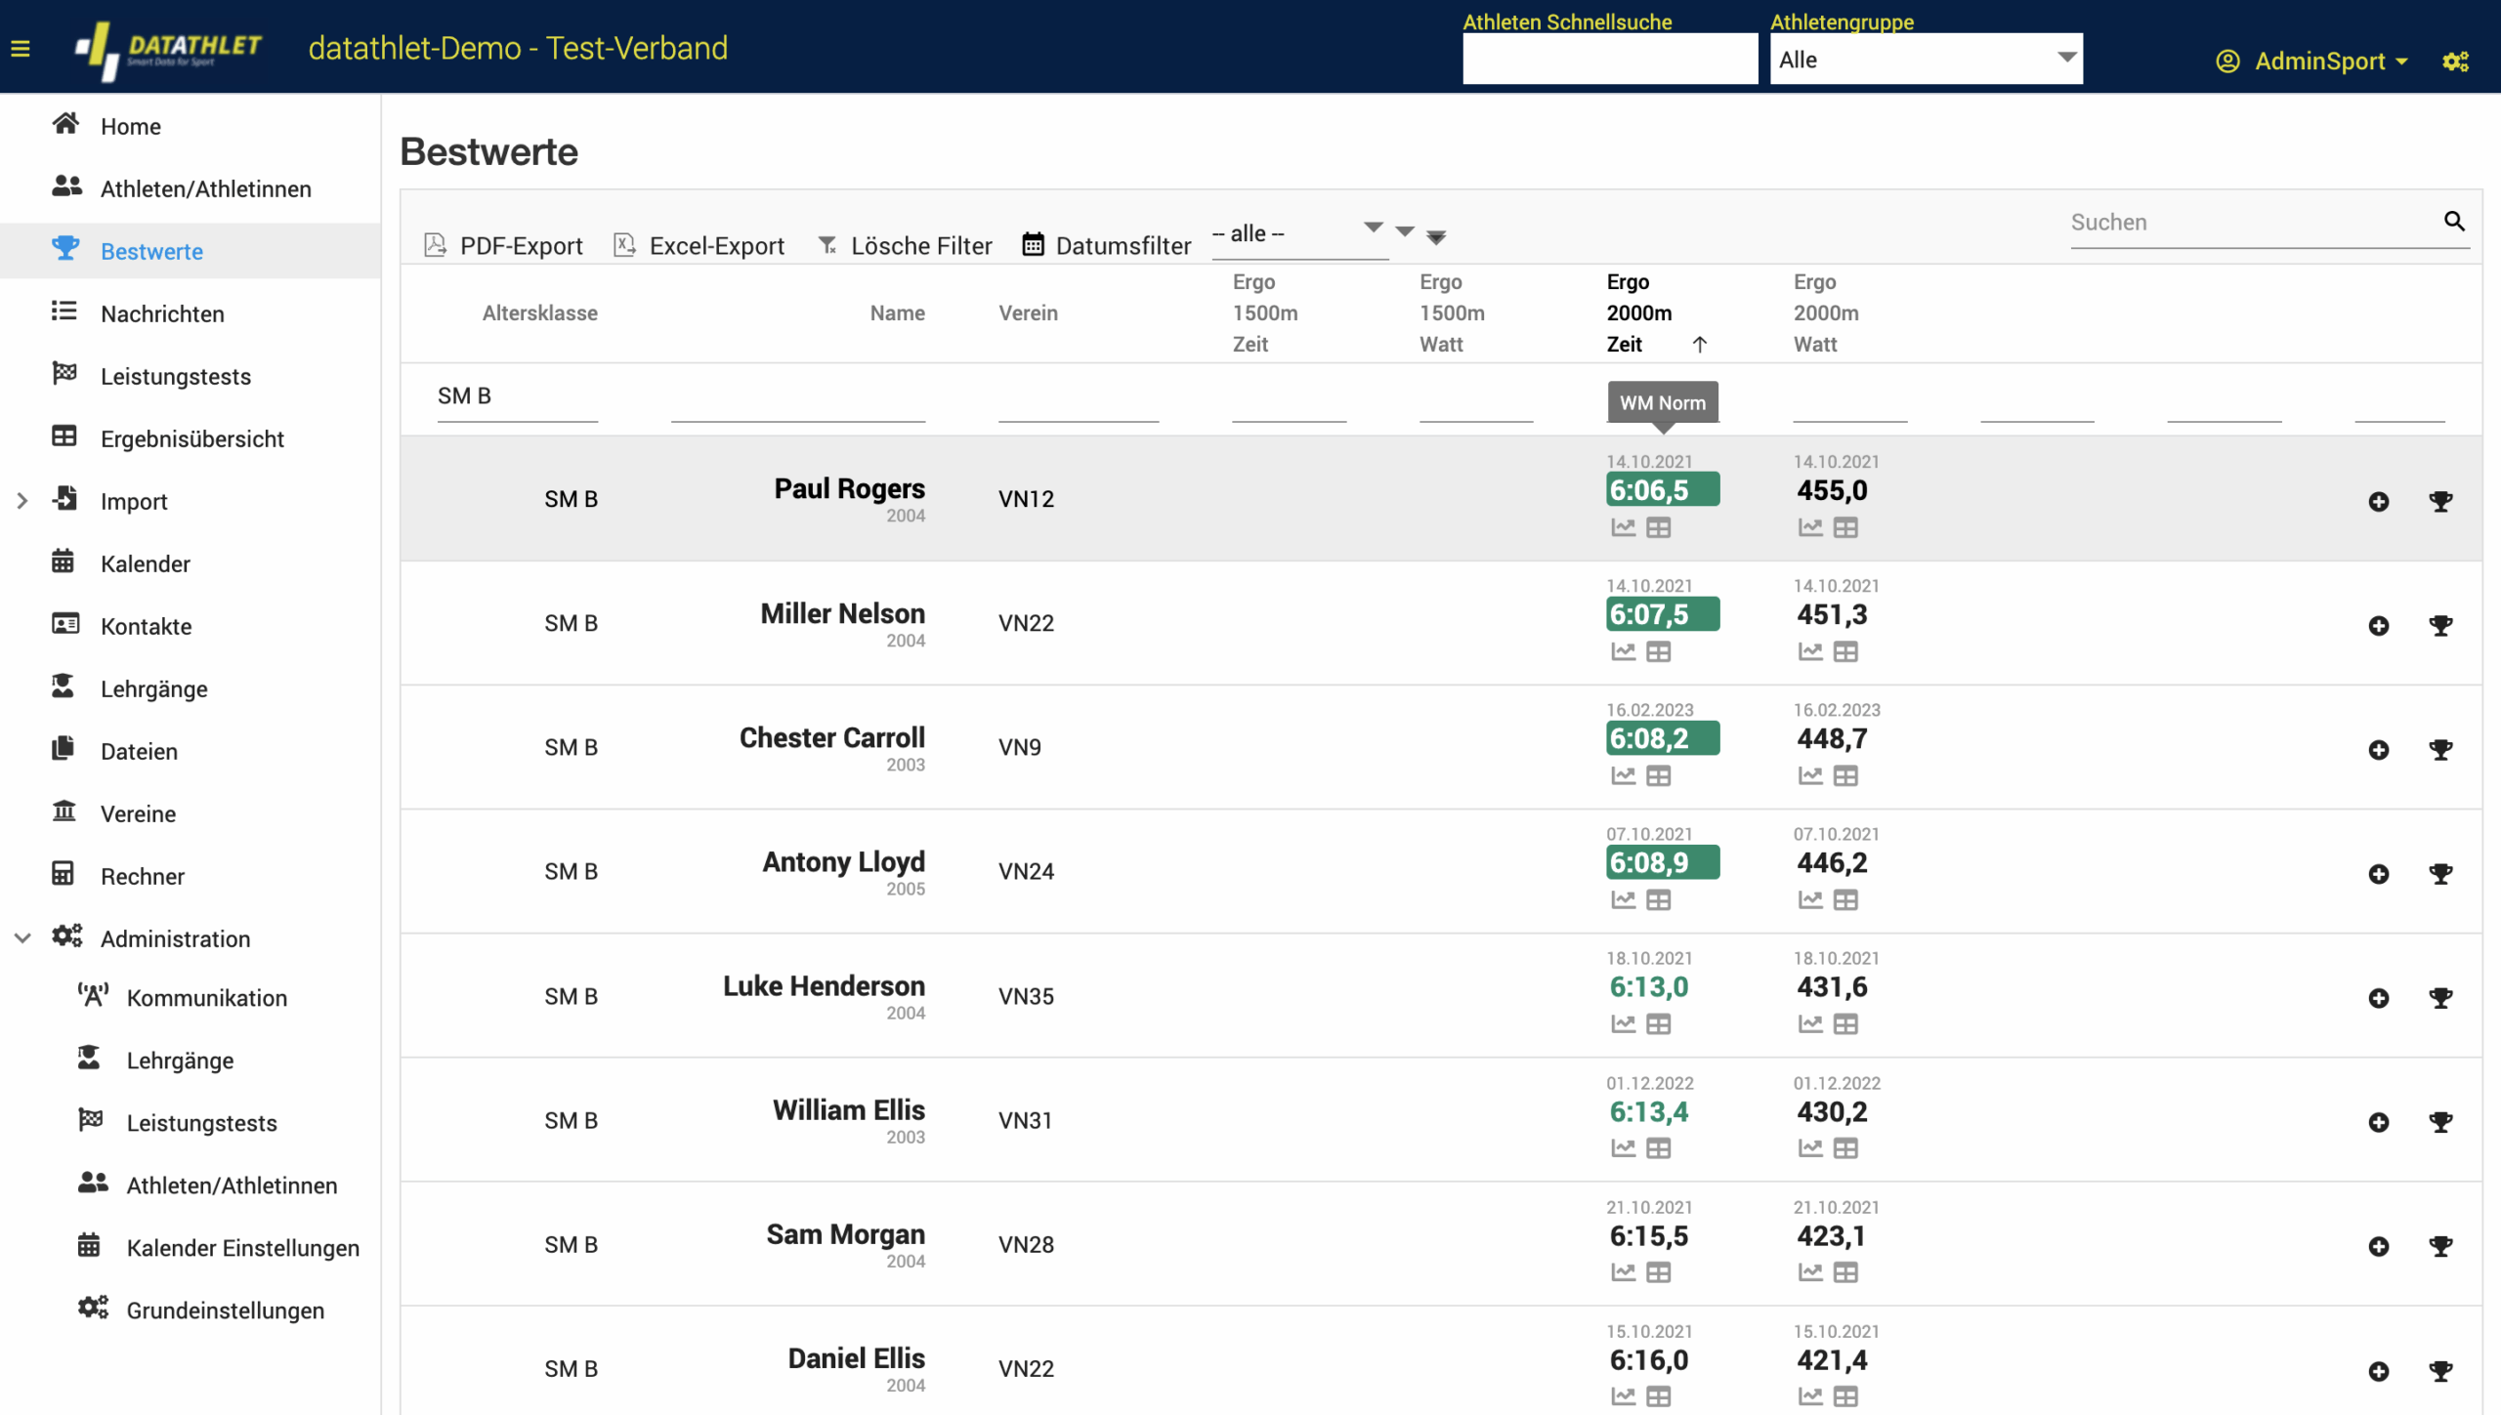2501x1415 pixels.
Task: Show chart for Chester Carroll's 2000m time
Action: click(x=1623, y=775)
